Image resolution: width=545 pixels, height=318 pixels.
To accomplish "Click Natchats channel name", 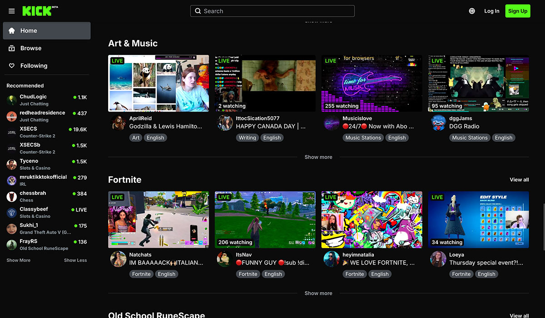I will pos(140,254).
